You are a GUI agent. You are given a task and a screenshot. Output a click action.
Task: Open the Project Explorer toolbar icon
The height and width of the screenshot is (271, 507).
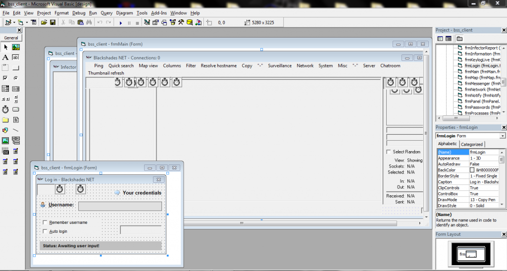[x=147, y=22]
